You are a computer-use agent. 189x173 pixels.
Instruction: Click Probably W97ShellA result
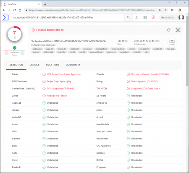[x=57, y=96]
